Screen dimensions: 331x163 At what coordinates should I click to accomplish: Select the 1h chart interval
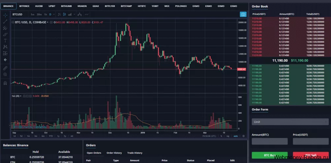tap(46, 15)
